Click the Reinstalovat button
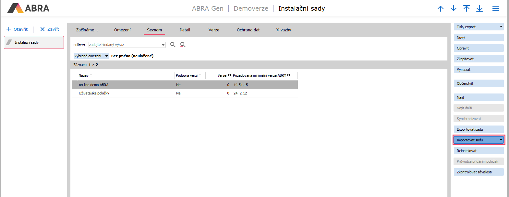Viewport: 509px width, 197px height. coord(479,151)
